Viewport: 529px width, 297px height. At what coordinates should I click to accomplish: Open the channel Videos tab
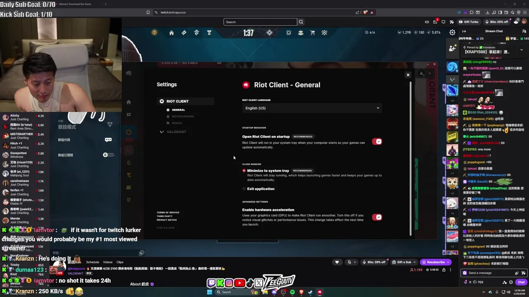108,262
